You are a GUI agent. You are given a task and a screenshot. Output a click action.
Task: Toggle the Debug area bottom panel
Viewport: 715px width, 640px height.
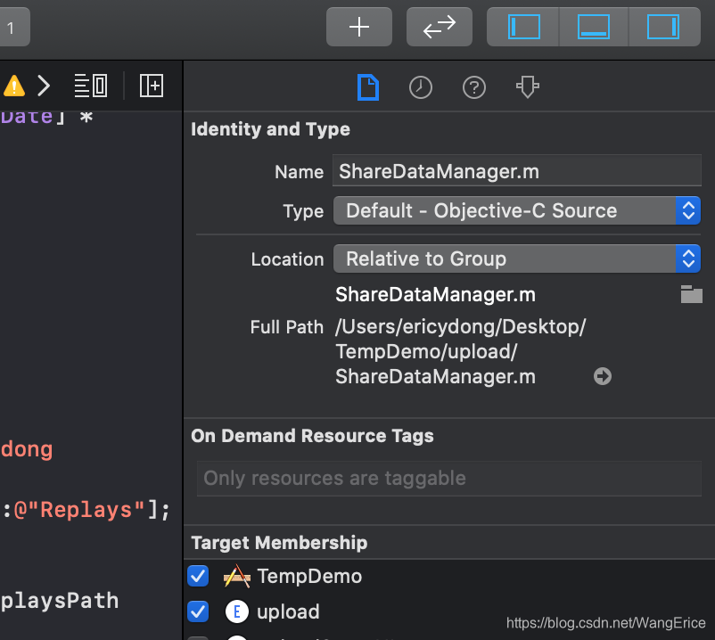(594, 27)
